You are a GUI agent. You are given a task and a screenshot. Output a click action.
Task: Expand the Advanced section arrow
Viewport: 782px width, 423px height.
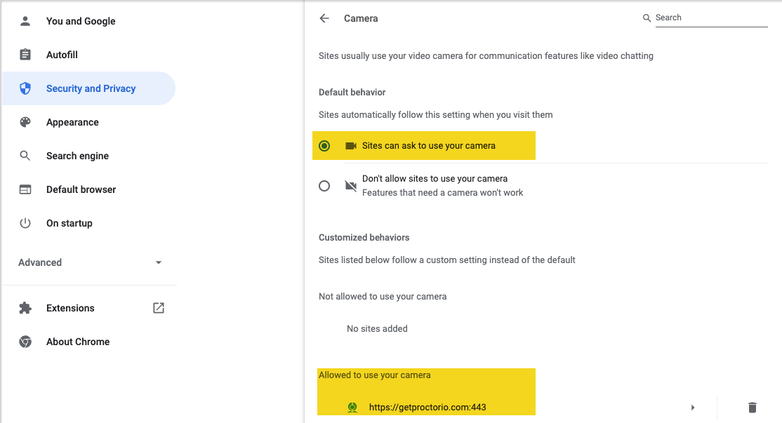click(x=159, y=262)
